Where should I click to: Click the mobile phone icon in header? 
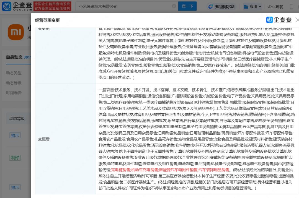coord(291,7)
